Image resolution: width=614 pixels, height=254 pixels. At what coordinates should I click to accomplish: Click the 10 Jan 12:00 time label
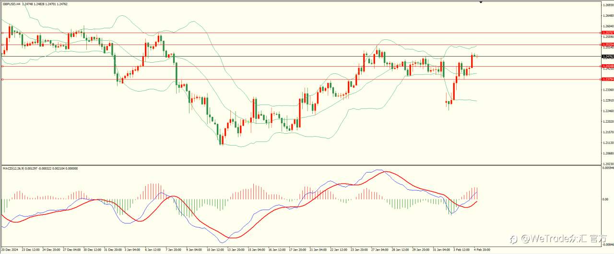[x=215, y=250]
